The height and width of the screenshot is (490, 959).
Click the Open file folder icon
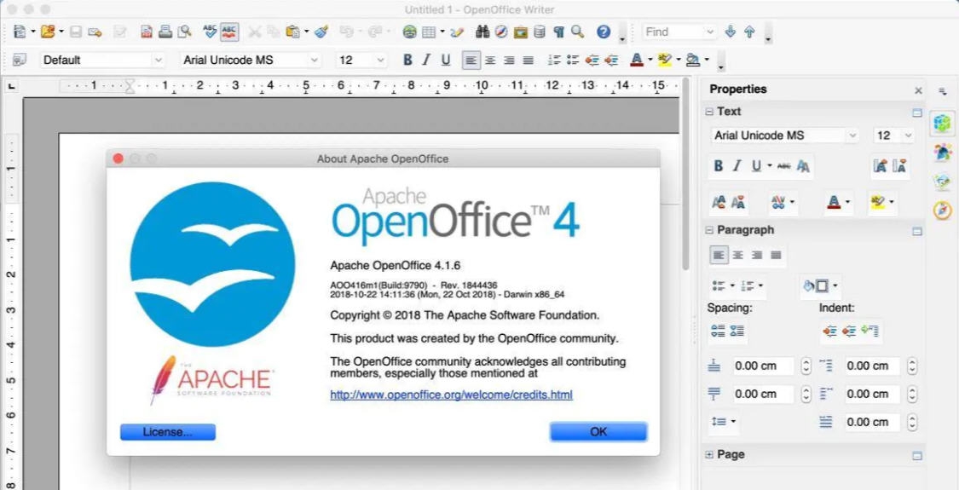point(48,32)
